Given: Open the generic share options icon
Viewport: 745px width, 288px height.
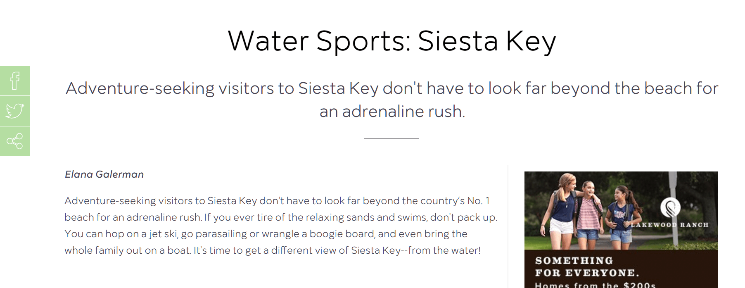Looking at the screenshot, I should tap(15, 141).
